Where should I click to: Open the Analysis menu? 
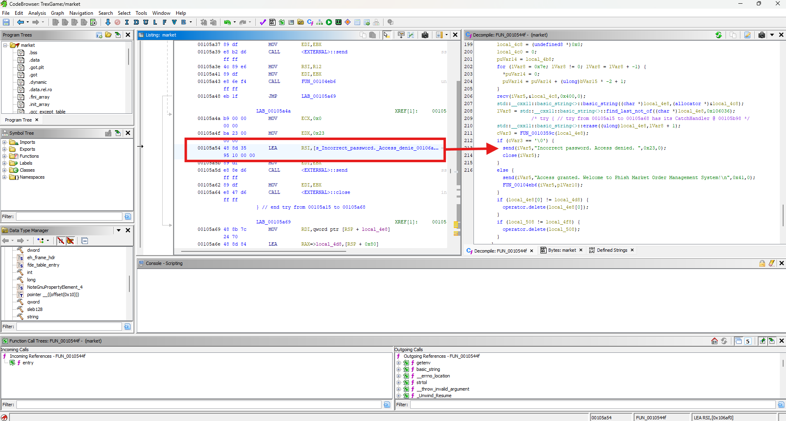tap(37, 13)
